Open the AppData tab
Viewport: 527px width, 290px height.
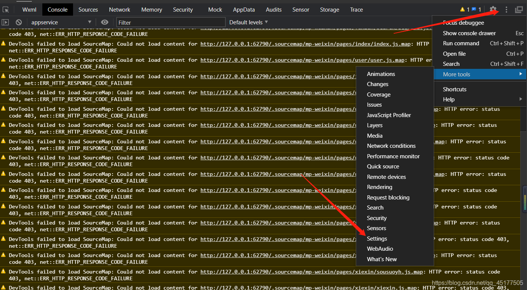tap(244, 10)
